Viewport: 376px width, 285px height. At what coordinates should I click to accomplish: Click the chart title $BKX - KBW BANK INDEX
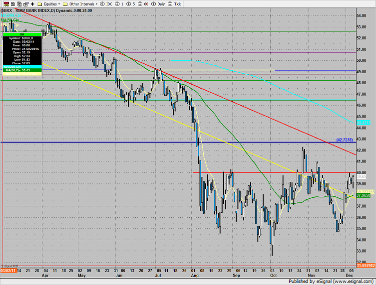31,10
